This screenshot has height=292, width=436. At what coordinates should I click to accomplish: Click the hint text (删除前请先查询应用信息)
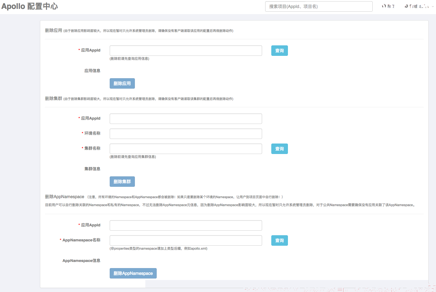tap(129, 59)
